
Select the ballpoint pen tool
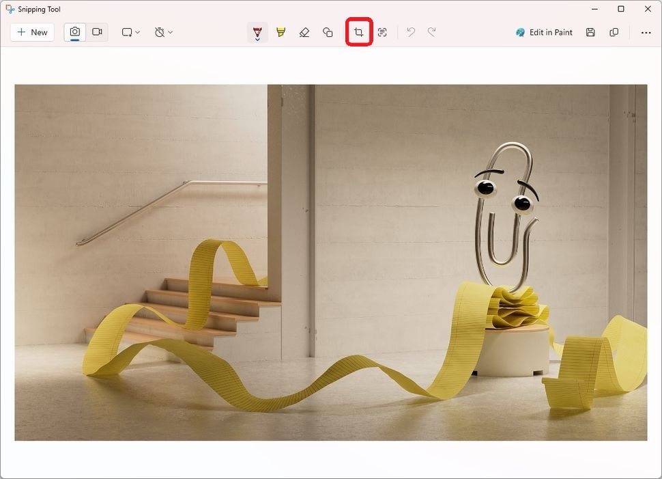(x=257, y=31)
